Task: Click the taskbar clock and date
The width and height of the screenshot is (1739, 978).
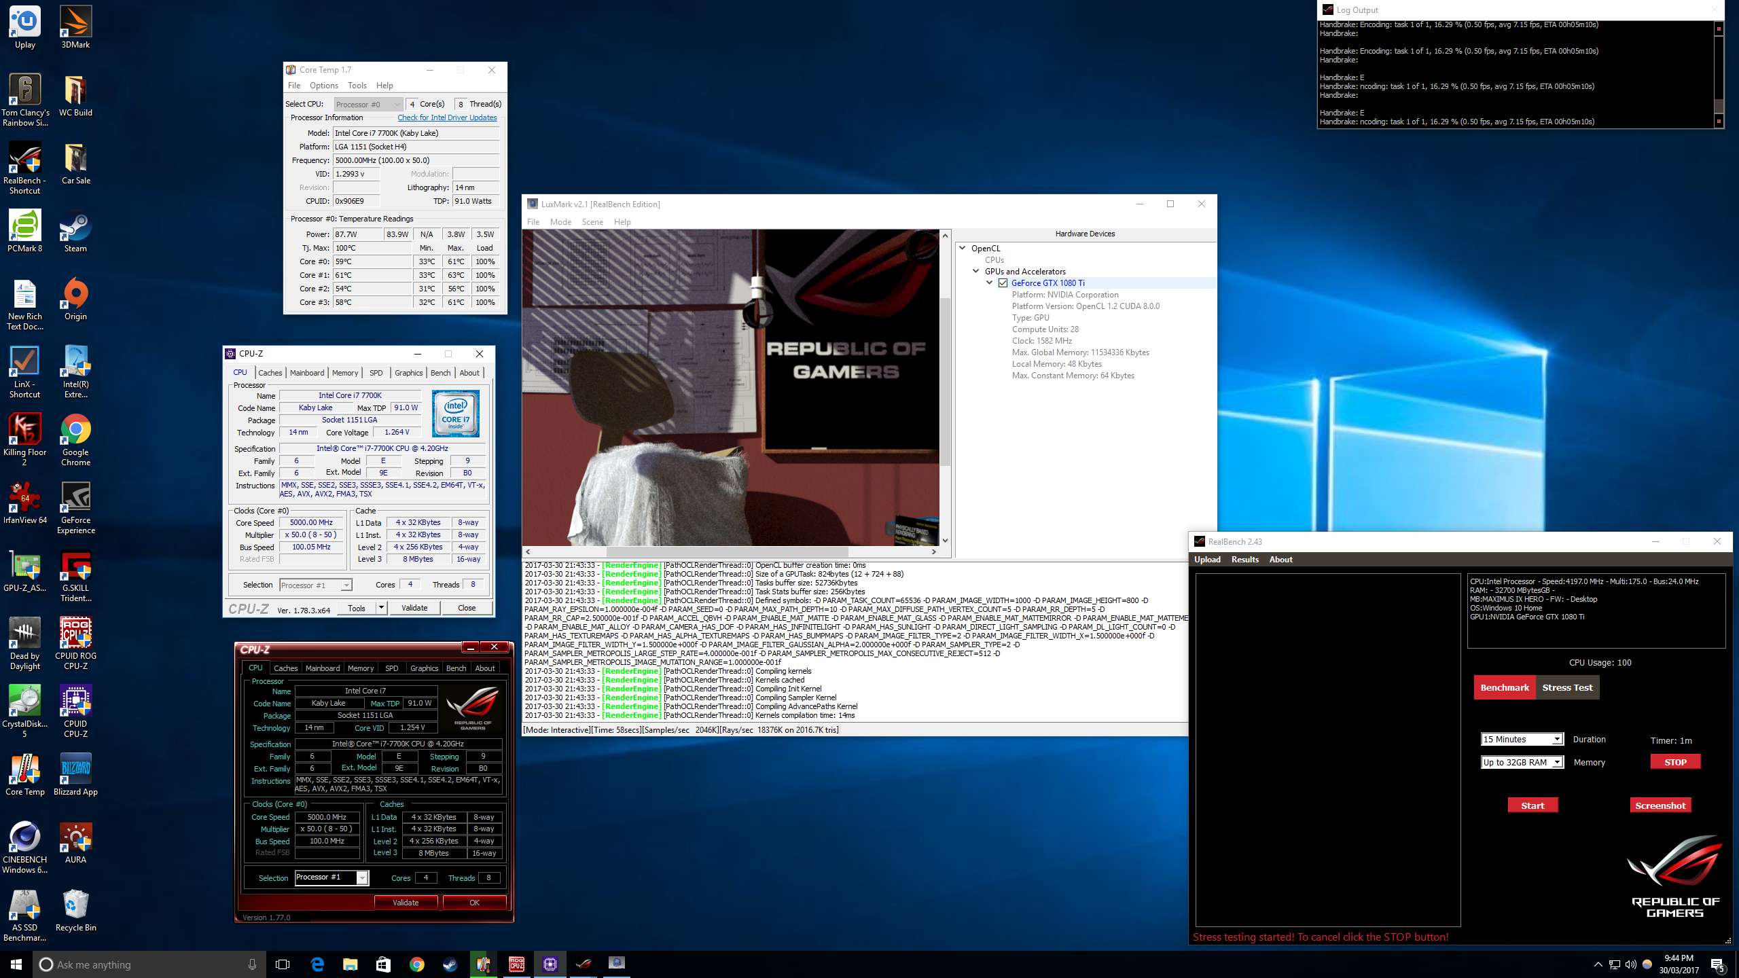Action: [x=1679, y=964]
